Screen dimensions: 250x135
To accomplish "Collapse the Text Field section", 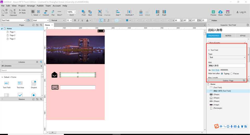I will 209,50.
